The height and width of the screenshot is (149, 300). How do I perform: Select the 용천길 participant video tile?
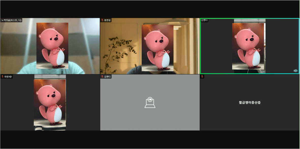[x=150, y=46]
